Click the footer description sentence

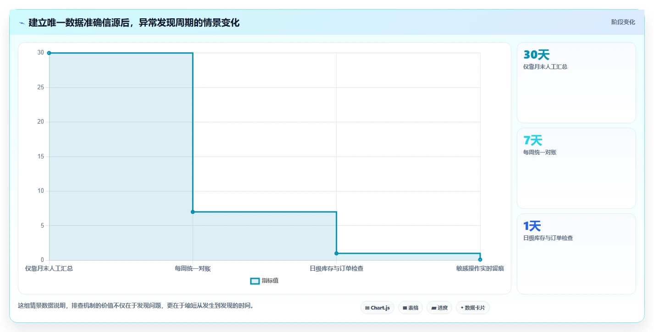(136, 305)
